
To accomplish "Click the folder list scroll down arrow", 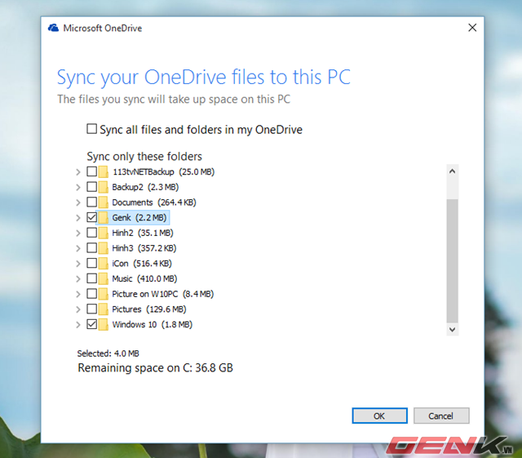I will [x=452, y=330].
